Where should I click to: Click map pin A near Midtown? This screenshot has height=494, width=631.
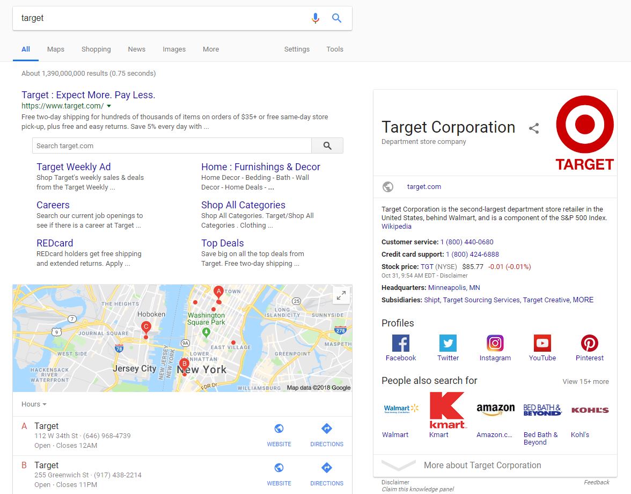(218, 293)
